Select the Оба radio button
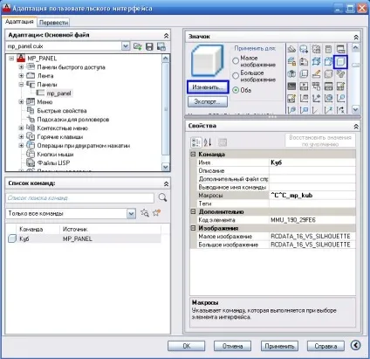The height and width of the screenshot is (359, 370). [x=236, y=90]
